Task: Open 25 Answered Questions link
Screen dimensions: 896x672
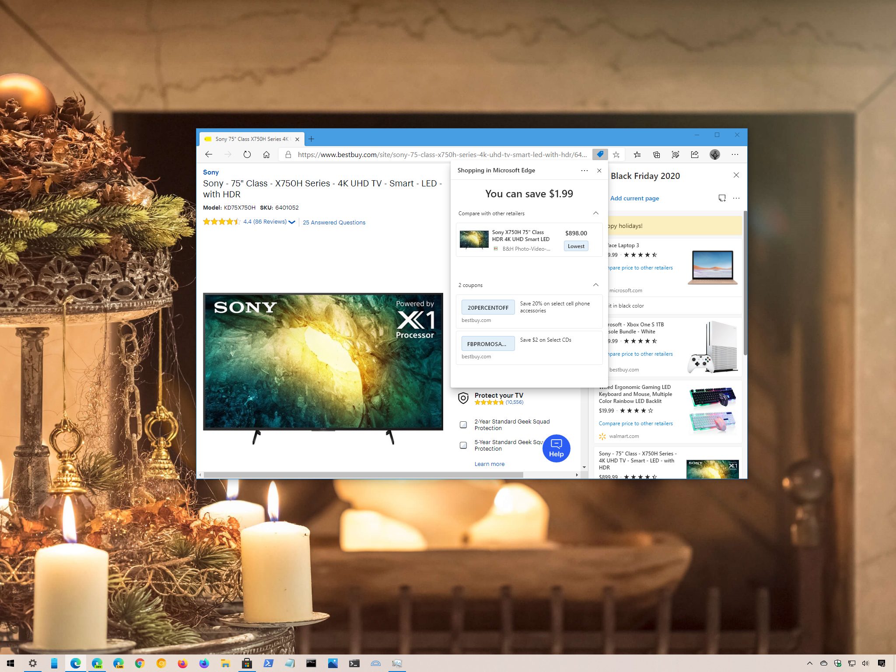Action: point(334,222)
